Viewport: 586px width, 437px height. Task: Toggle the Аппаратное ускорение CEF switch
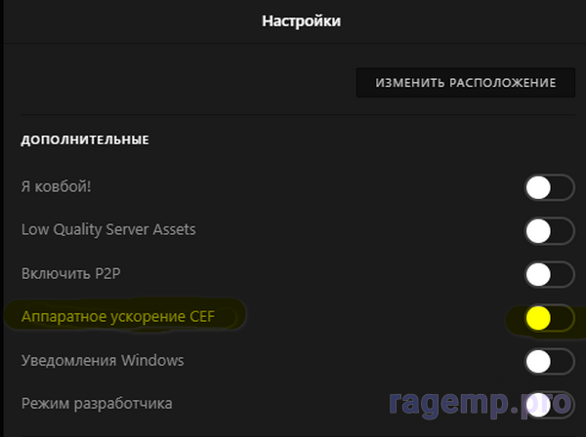(549, 318)
